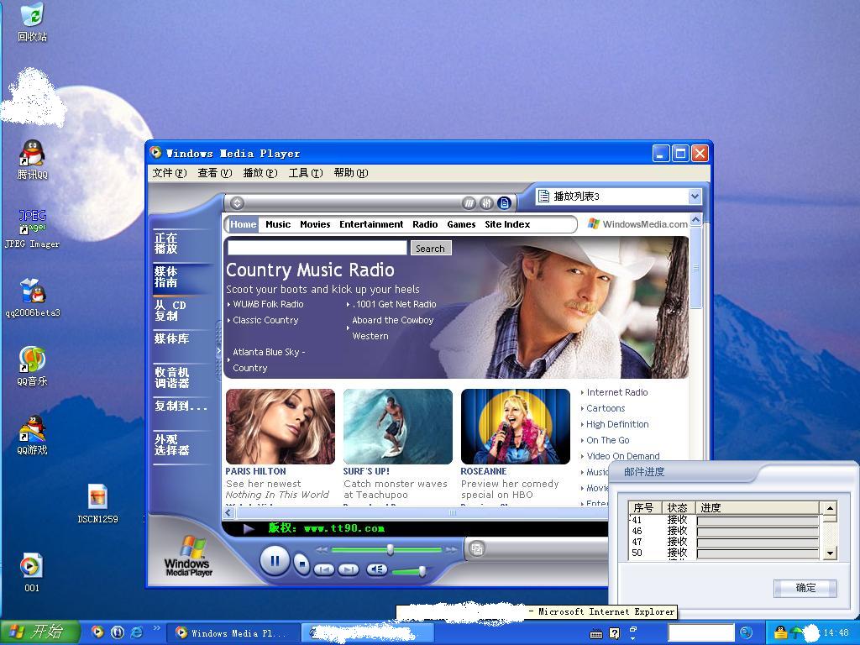The width and height of the screenshot is (860, 645).
Task: Open the 文件(F) menu
Action: tap(170, 173)
